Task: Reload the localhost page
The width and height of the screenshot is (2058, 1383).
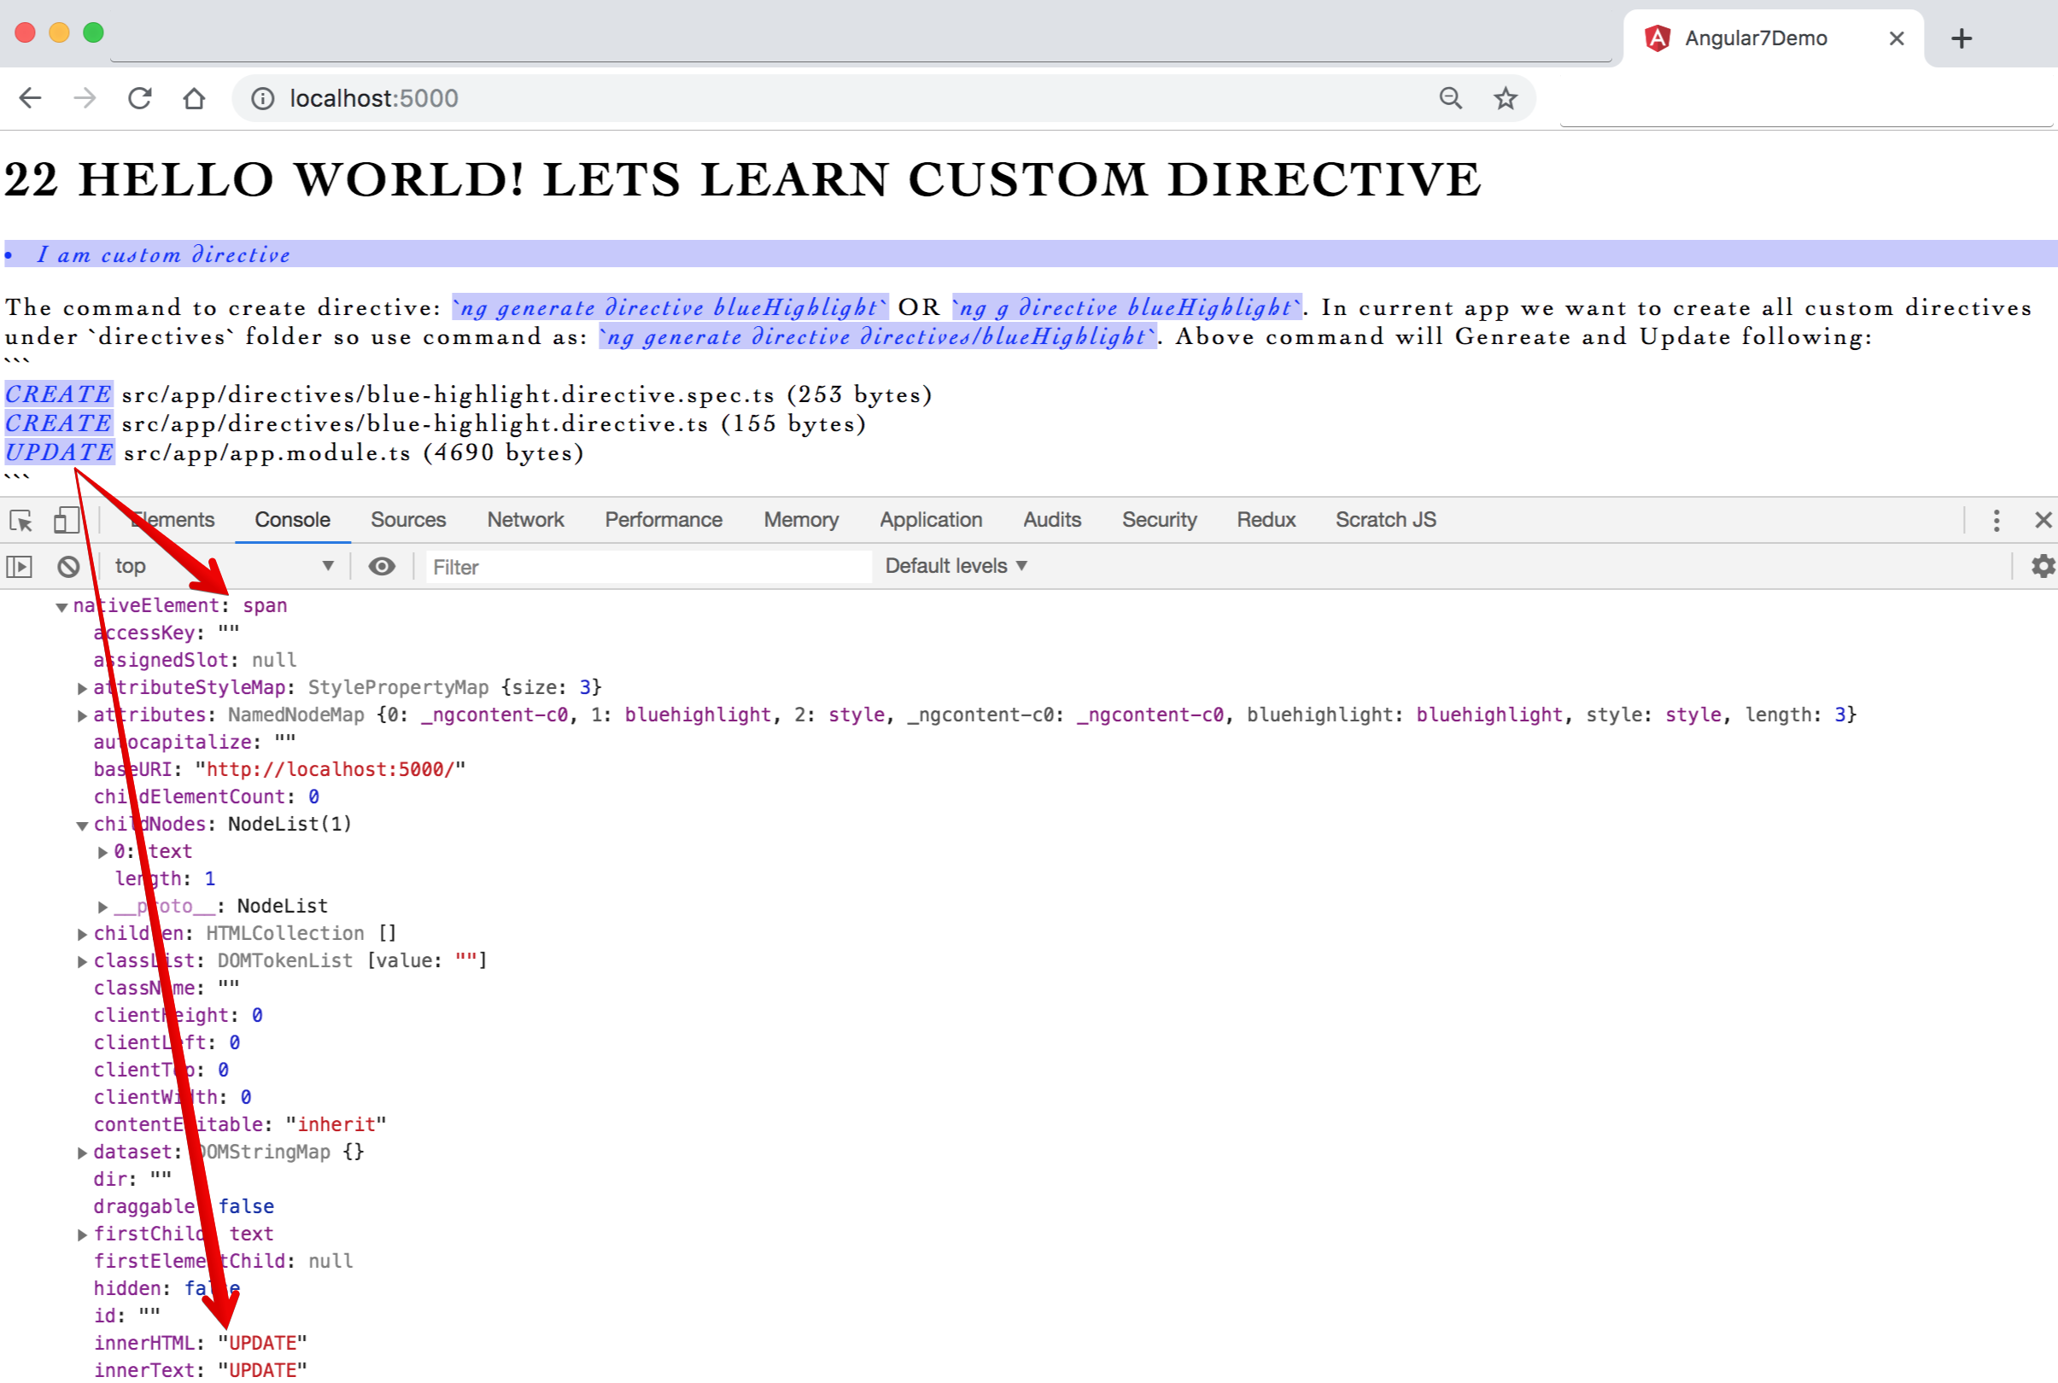Action: pyautogui.click(x=139, y=98)
